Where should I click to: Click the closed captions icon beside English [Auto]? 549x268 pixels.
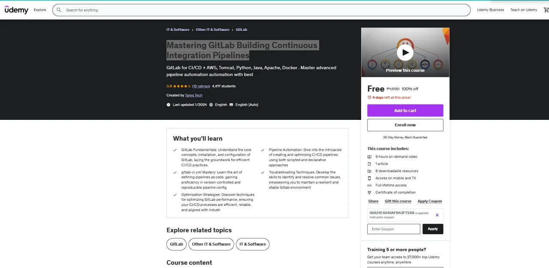(231, 104)
